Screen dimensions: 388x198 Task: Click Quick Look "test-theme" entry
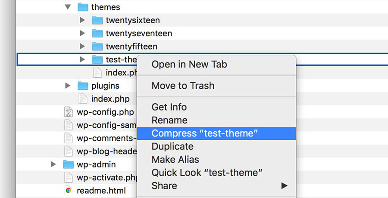(x=207, y=173)
